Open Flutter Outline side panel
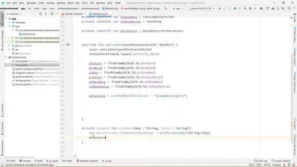 [x=295, y=34]
